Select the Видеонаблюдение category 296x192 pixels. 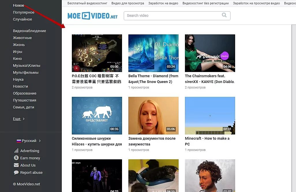tap(29, 31)
